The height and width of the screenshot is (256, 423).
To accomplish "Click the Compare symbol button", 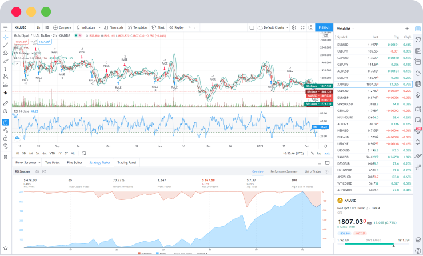I will (63, 27).
